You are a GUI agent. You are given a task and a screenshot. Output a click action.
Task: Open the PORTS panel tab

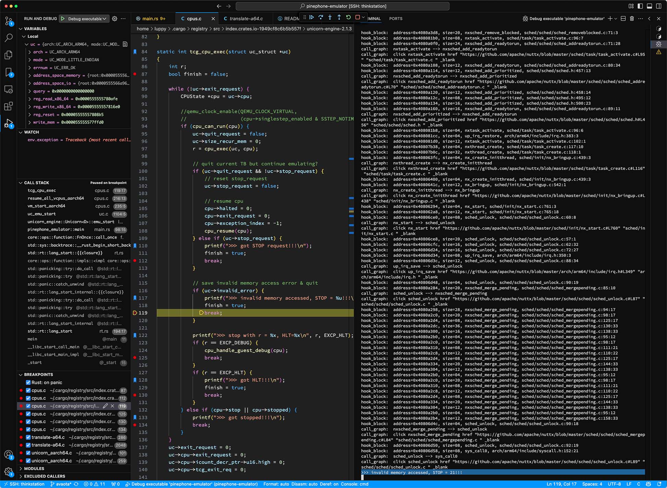[395, 19]
